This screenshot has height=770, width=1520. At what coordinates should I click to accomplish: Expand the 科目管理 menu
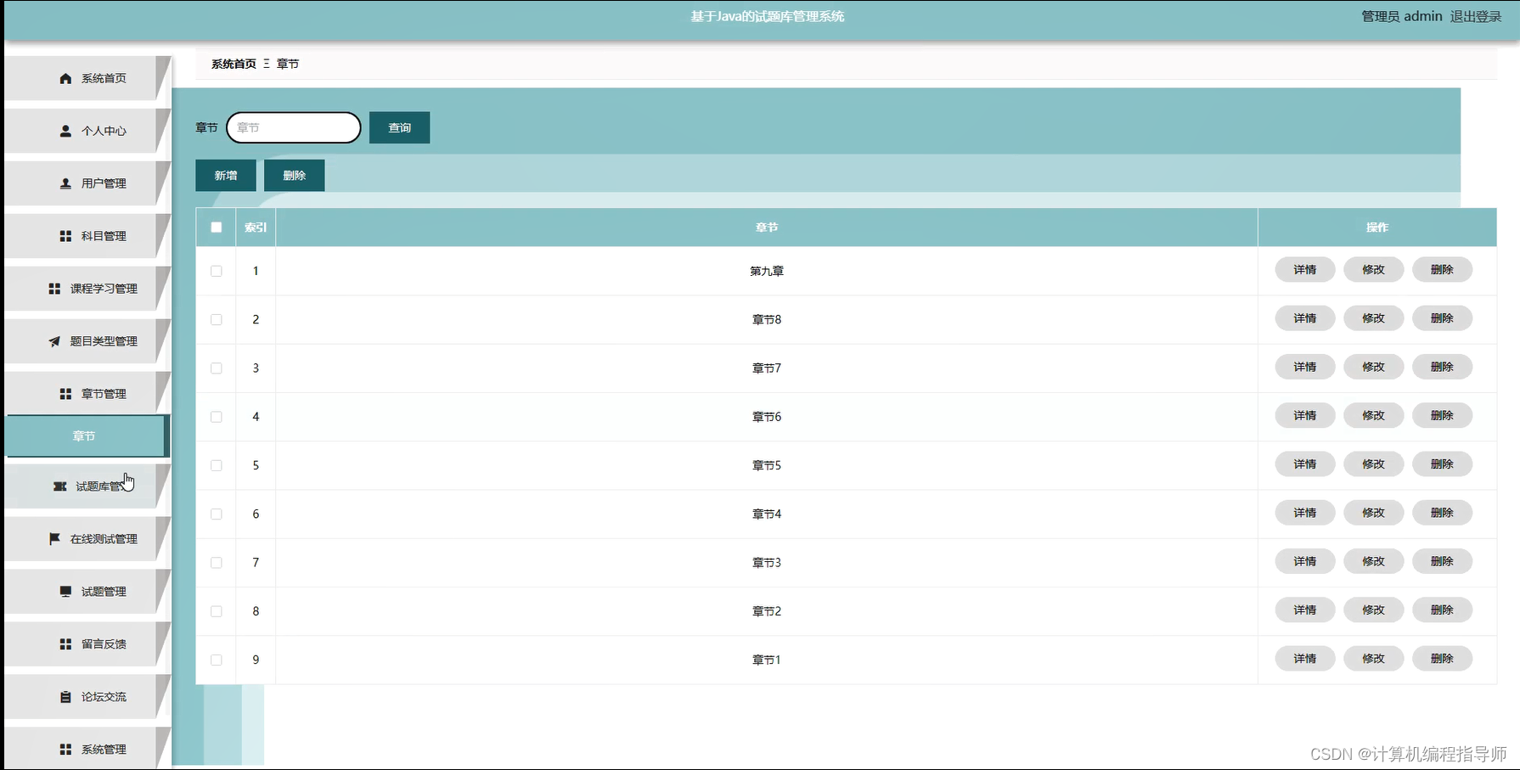(x=87, y=236)
